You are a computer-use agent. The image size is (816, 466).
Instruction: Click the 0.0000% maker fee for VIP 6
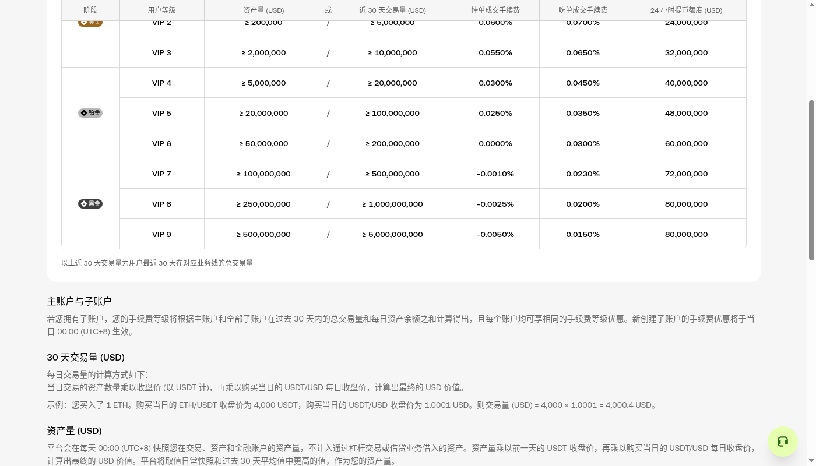(x=495, y=143)
